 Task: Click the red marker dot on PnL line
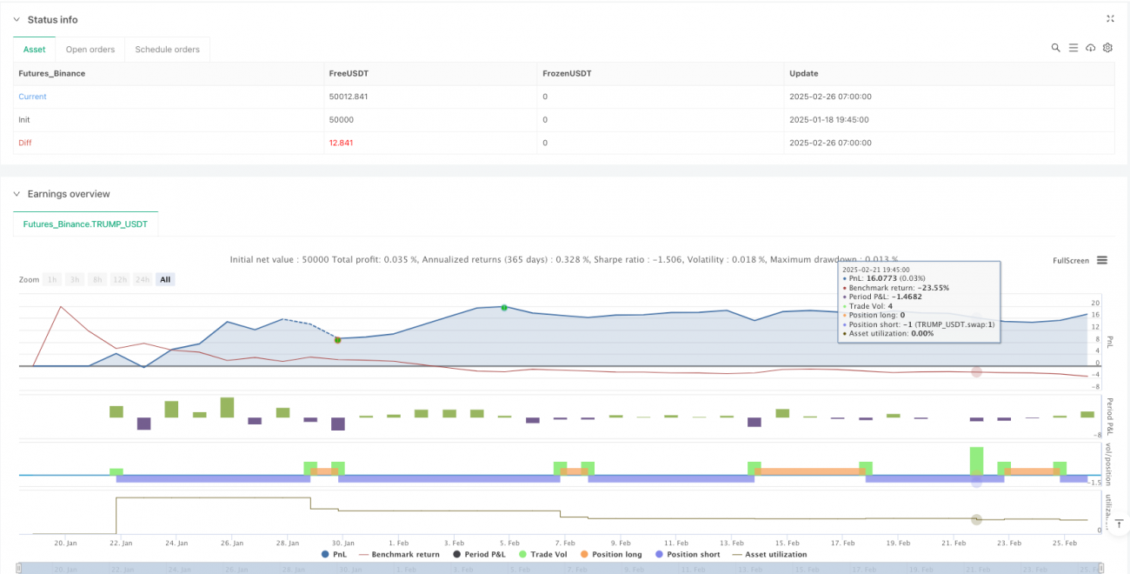[337, 339]
